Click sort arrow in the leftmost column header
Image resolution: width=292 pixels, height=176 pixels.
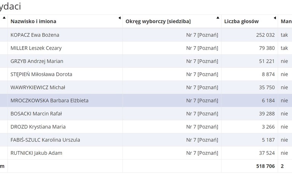(4, 18)
